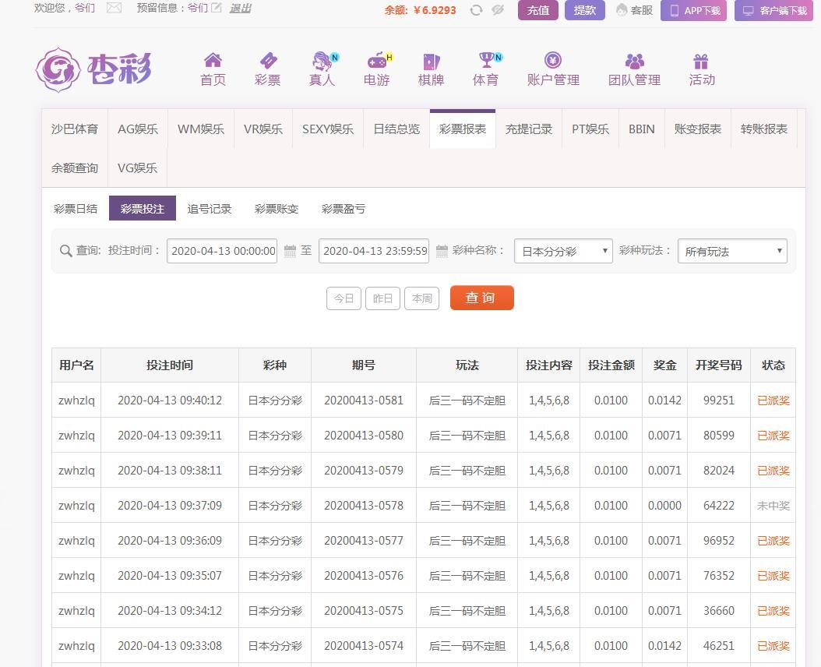Refresh the account balance
The image size is (821, 667).
[x=476, y=10]
